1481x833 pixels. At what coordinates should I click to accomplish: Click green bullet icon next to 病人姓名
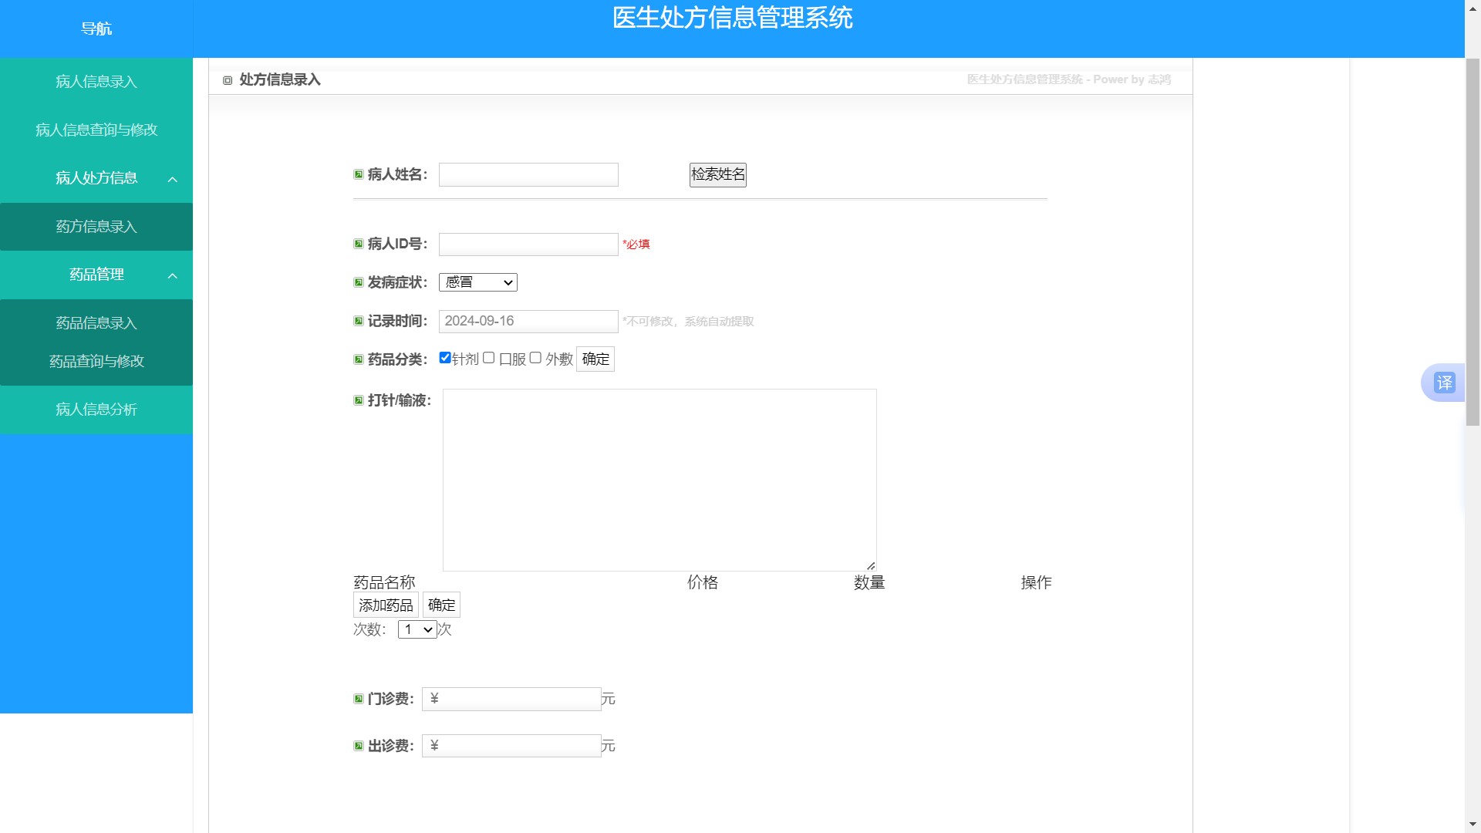[x=359, y=174]
